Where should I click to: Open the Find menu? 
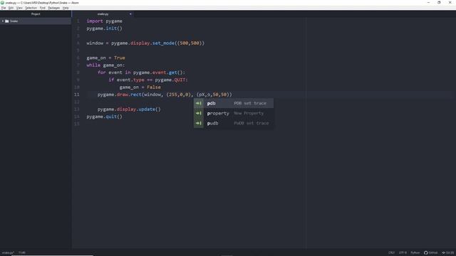pos(43,8)
